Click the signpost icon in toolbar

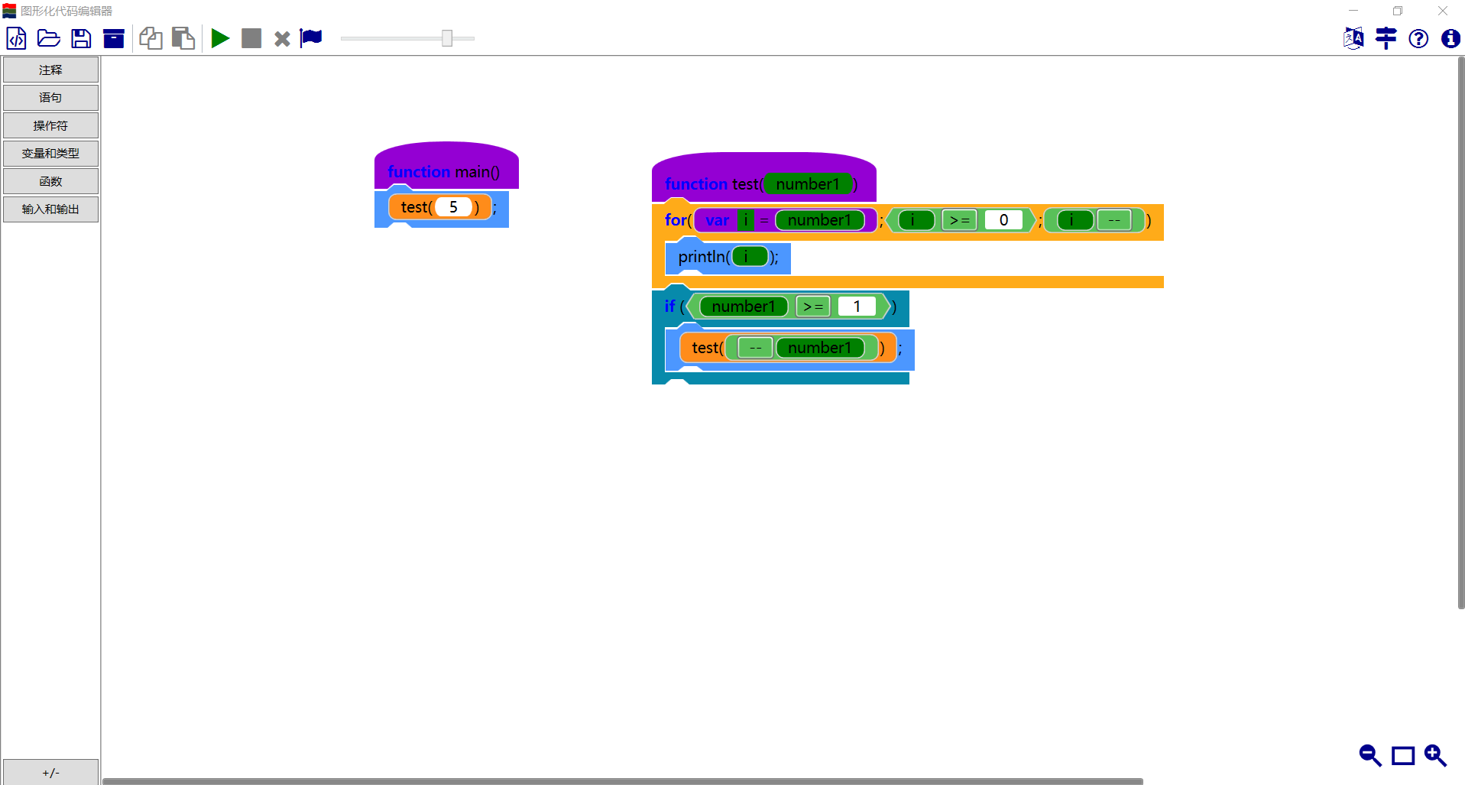click(x=1386, y=38)
